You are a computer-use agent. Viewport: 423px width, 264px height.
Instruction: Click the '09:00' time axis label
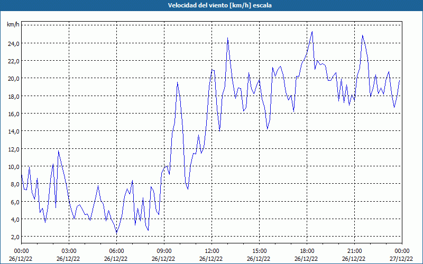click(164, 251)
